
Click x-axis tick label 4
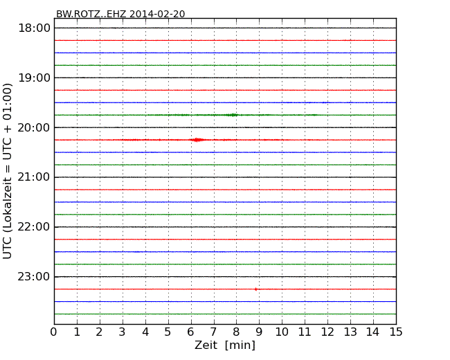click(x=145, y=332)
